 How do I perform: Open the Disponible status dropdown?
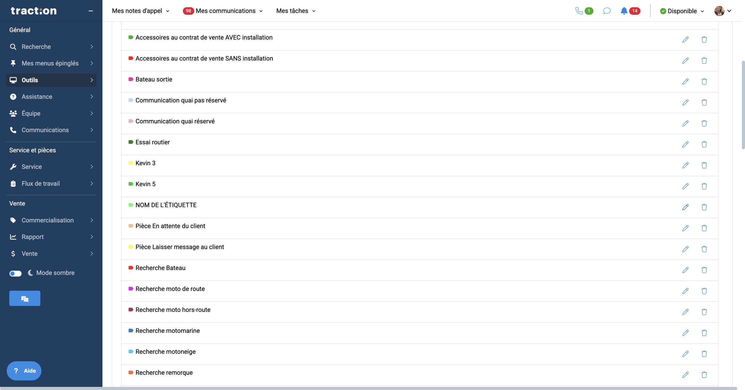[682, 11]
